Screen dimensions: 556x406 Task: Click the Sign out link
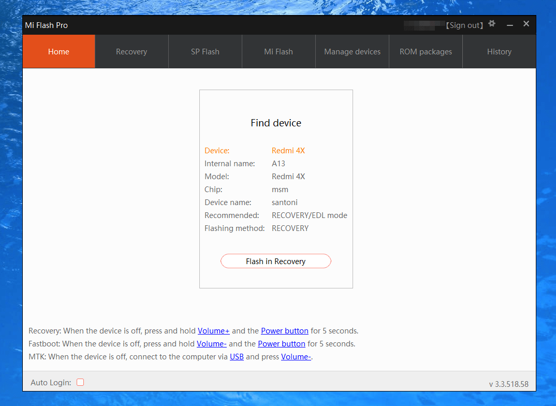(x=464, y=25)
